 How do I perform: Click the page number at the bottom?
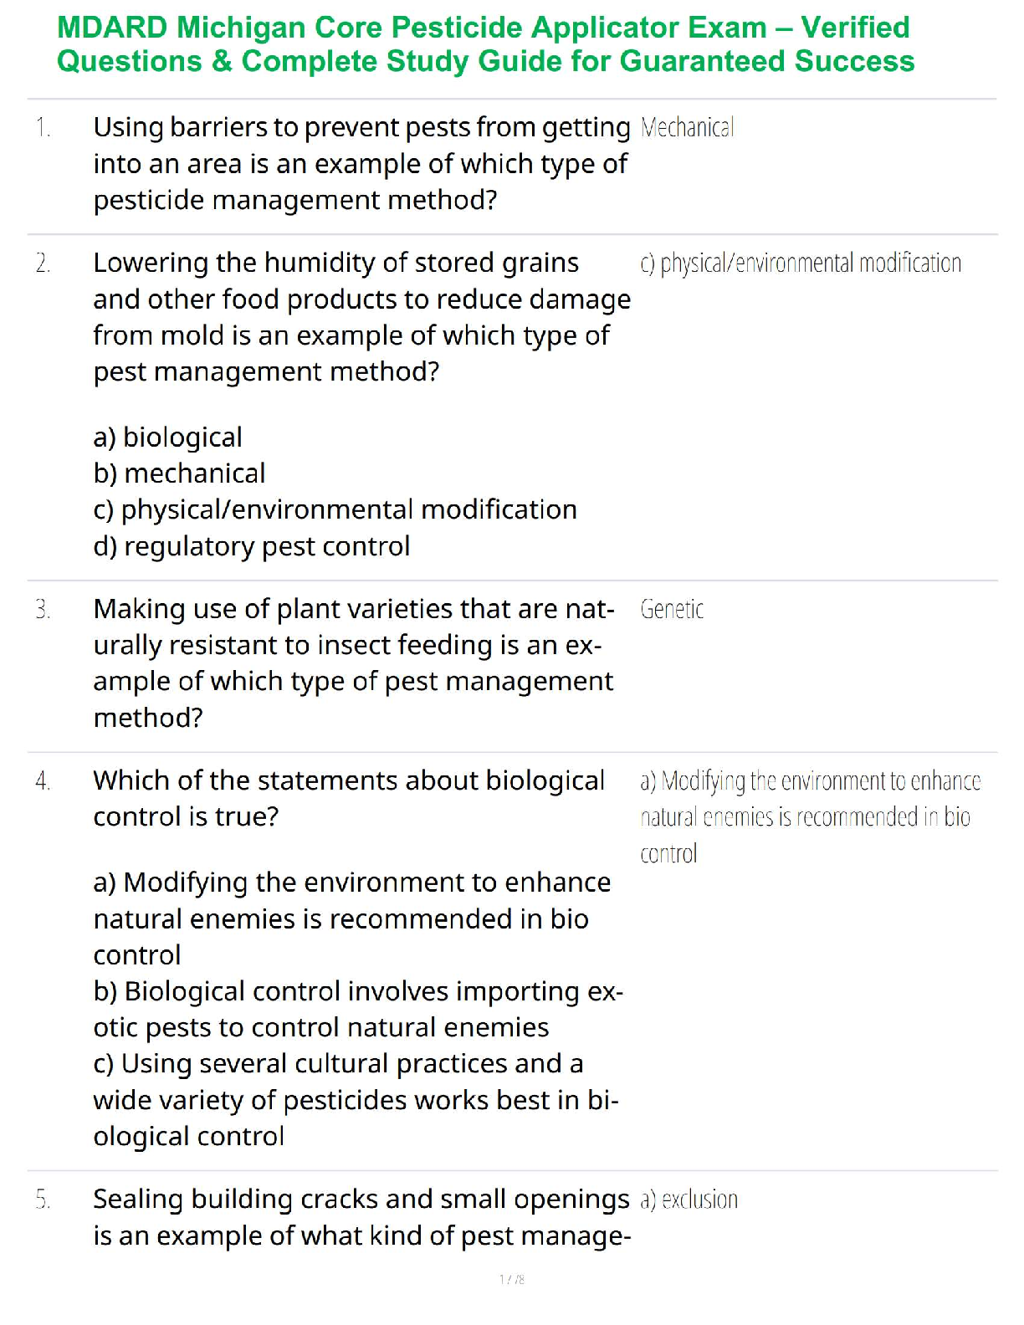(x=512, y=1279)
